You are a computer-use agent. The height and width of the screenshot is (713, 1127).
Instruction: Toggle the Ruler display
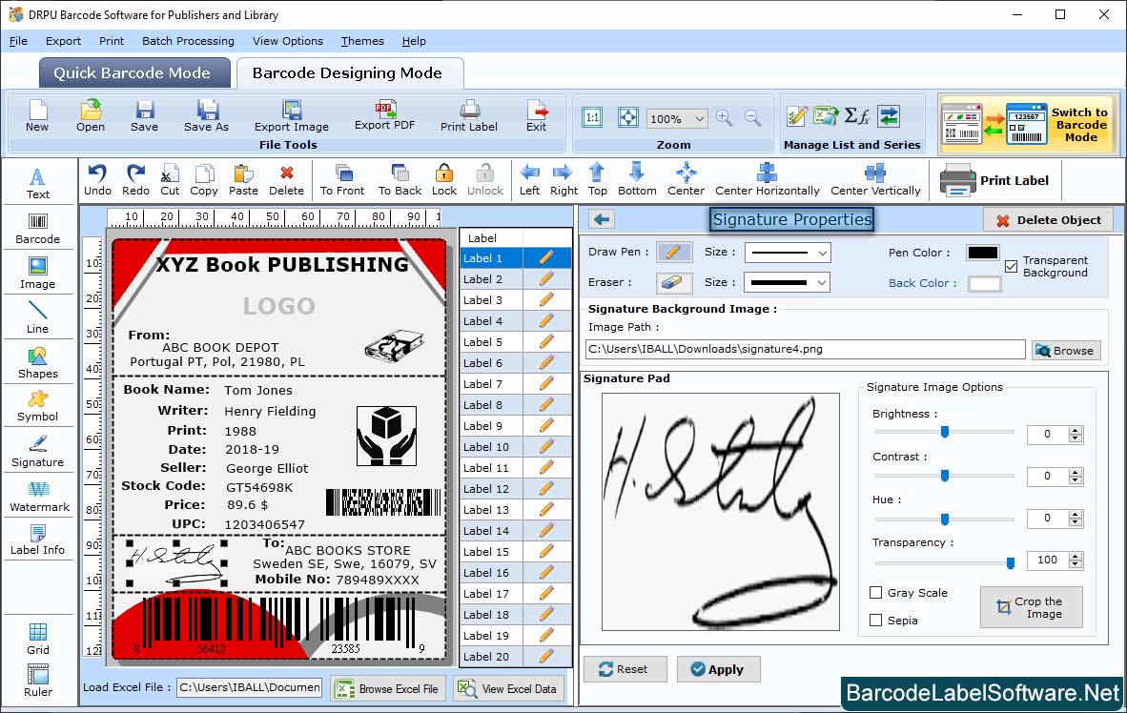37,681
